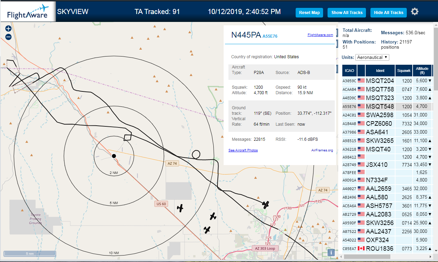Select the AAL580 row

coord(387,197)
